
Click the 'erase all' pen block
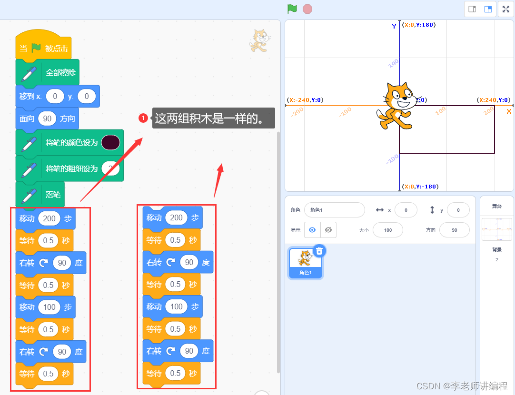(48, 72)
